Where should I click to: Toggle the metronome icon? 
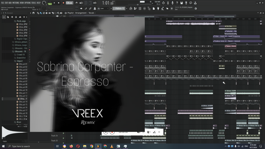[76, 3]
